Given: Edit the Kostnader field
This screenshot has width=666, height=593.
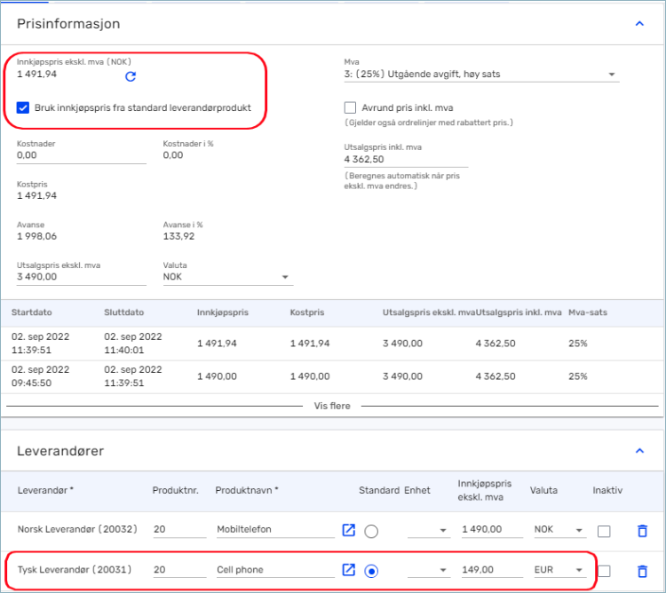Looking at the screenshot, I should coord(81,155).
